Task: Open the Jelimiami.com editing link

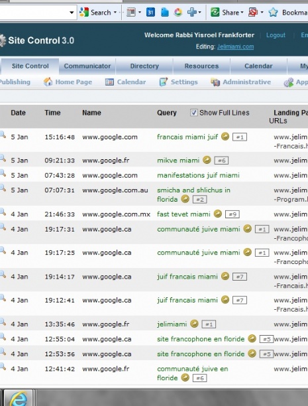Action: tap(235, 46)
